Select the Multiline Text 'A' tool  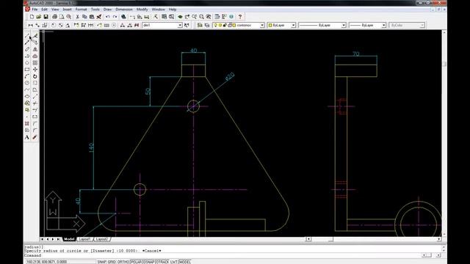click(27, 137)
